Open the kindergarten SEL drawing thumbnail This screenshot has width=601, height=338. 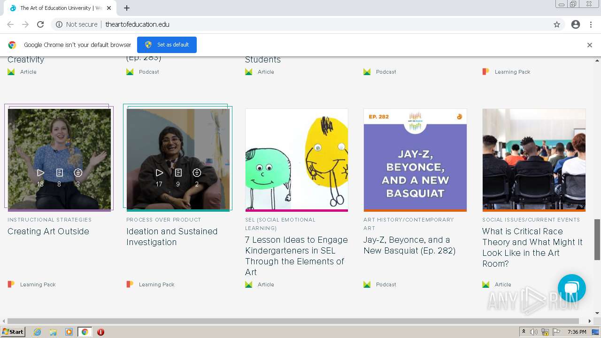(x=297, y=159)
